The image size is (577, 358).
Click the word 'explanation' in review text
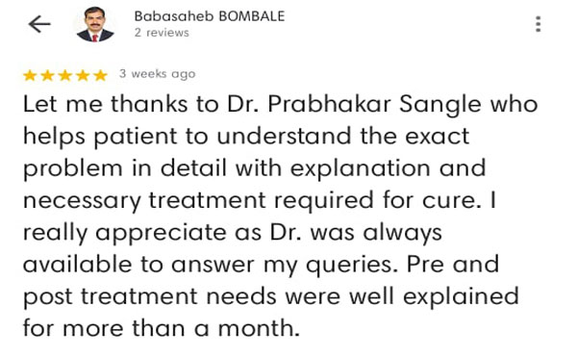(x=361, y=168)
